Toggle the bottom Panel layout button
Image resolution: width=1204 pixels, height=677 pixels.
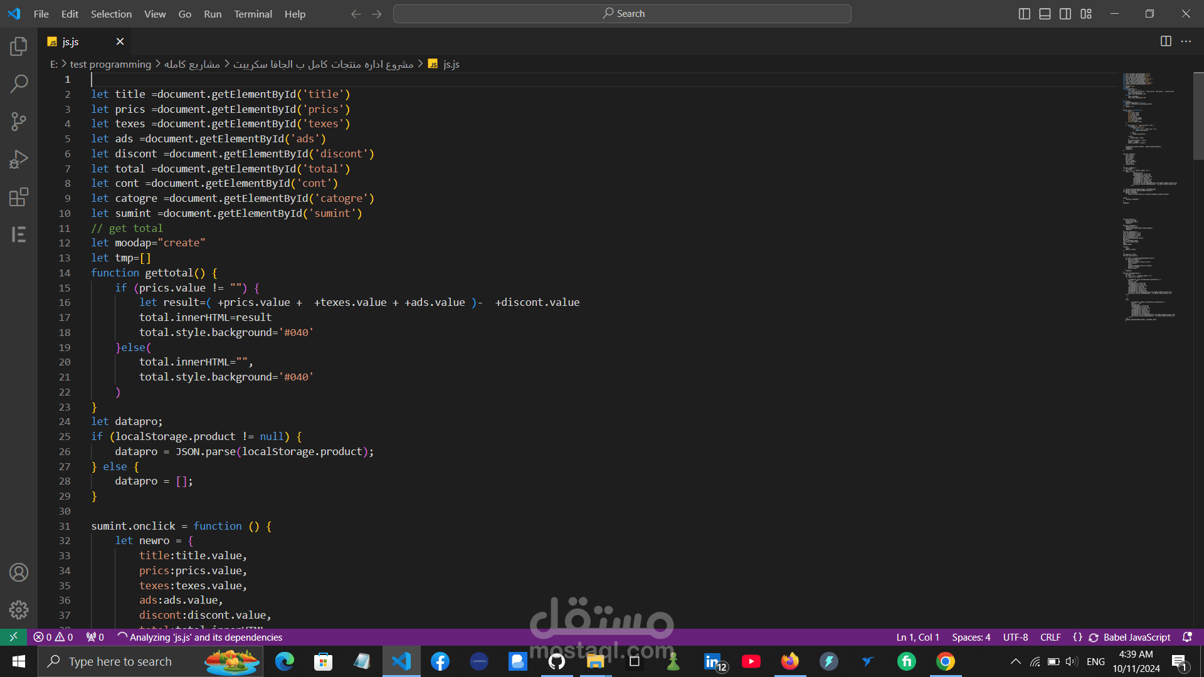[1045, 14]
